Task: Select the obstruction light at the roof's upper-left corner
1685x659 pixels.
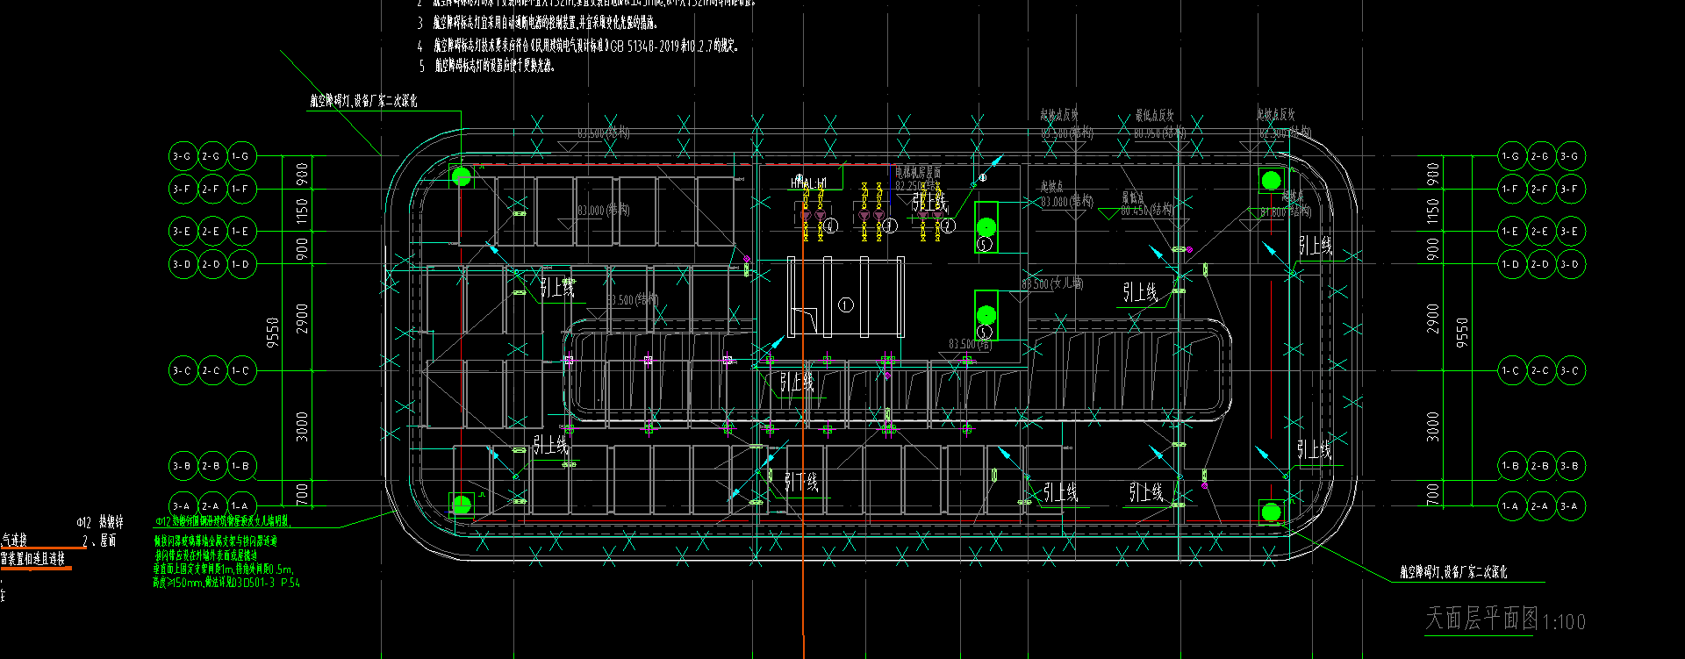Action: click(462, 177)
